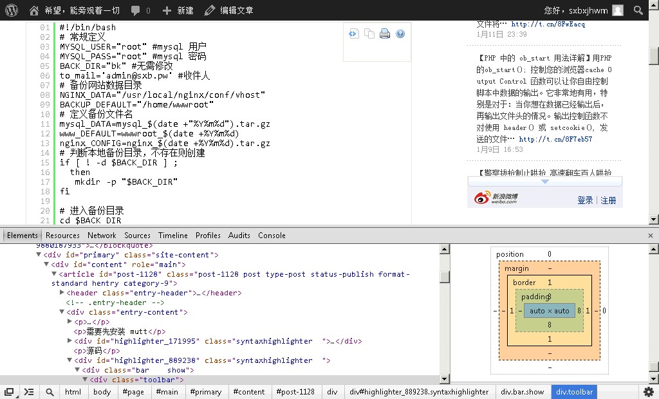Collapse the div entry-content node

(62, 312)
